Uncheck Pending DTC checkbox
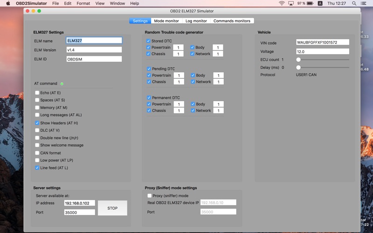The image size is (373, 233). click(149, 69)
